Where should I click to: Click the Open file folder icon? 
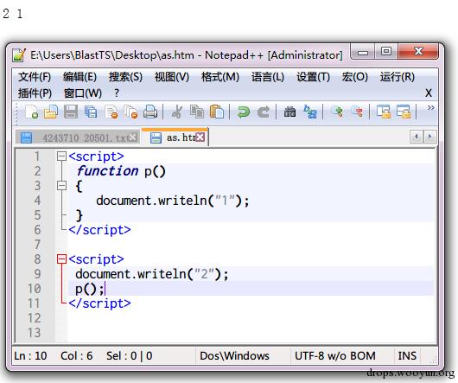51,112
